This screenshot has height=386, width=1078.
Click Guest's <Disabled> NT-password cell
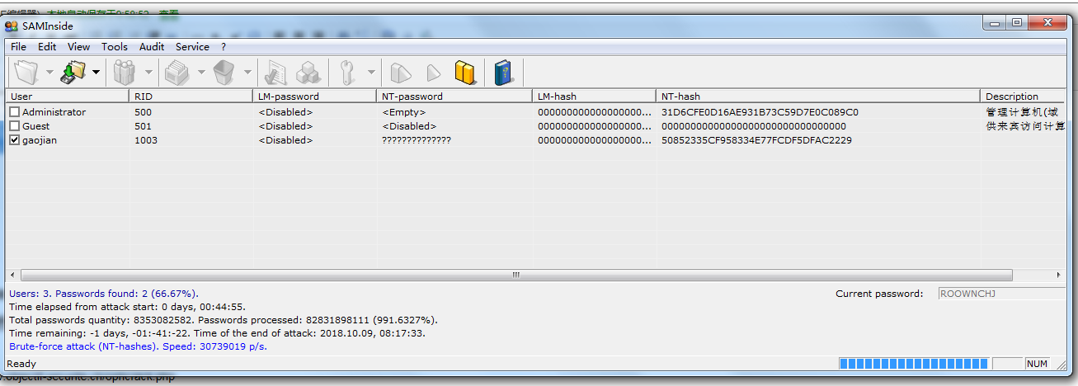click(x=409, y=126)
